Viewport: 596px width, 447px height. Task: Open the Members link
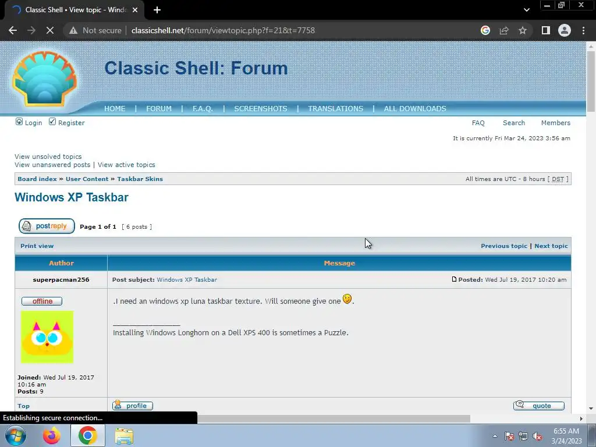556,123
